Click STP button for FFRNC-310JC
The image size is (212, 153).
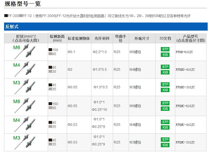coord(165,139)
